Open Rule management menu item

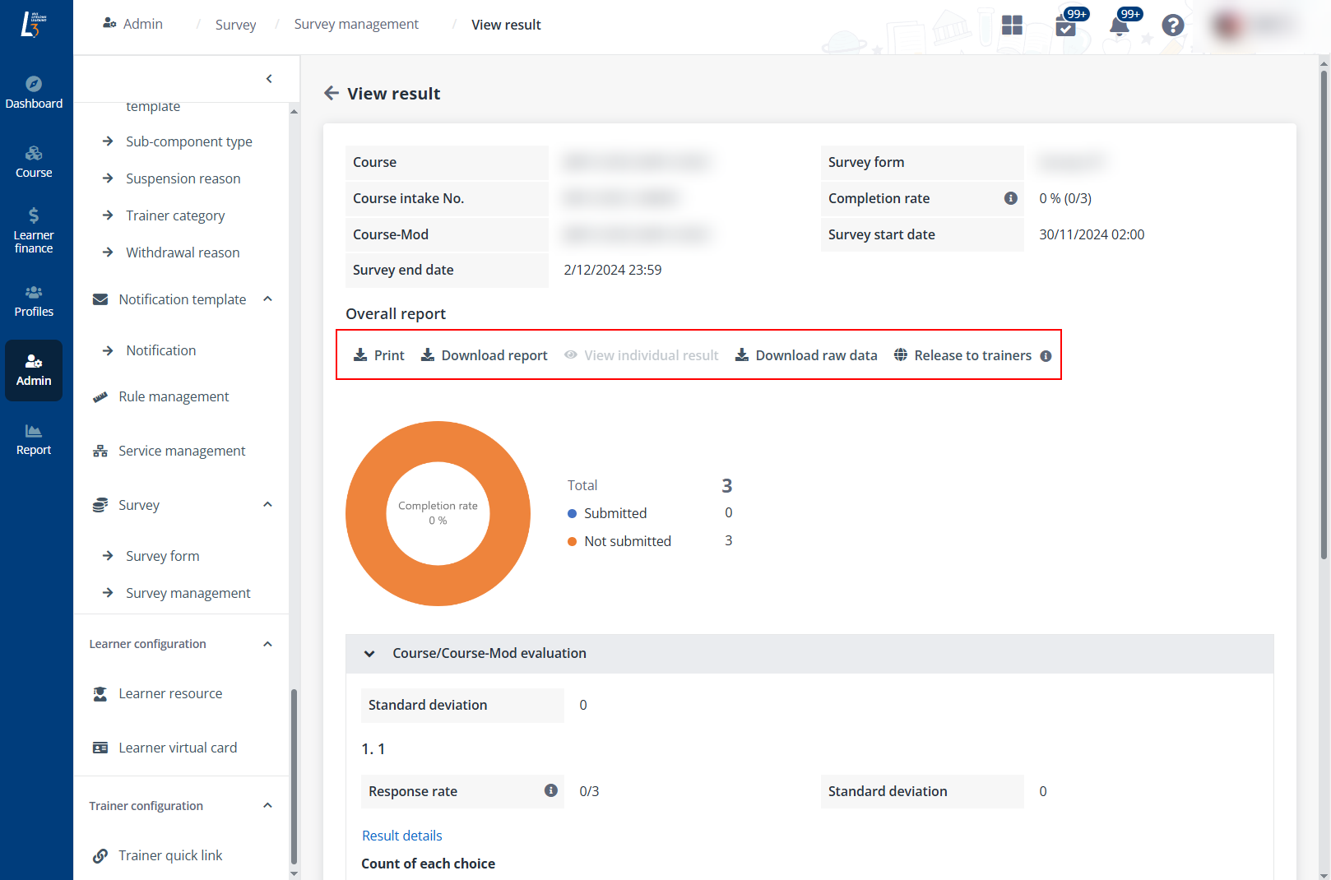point(174,396)
